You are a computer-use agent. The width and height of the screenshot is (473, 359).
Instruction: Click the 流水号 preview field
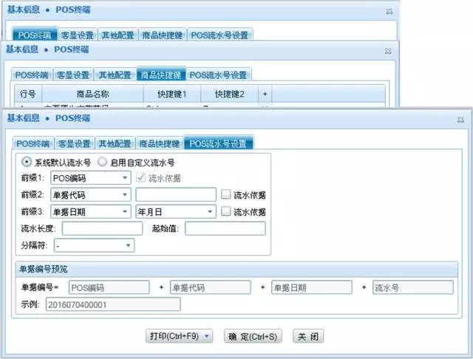pyautogui.click(x=413, y=287)
